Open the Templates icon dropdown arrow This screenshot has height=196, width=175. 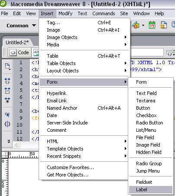[x=143, y=26]
